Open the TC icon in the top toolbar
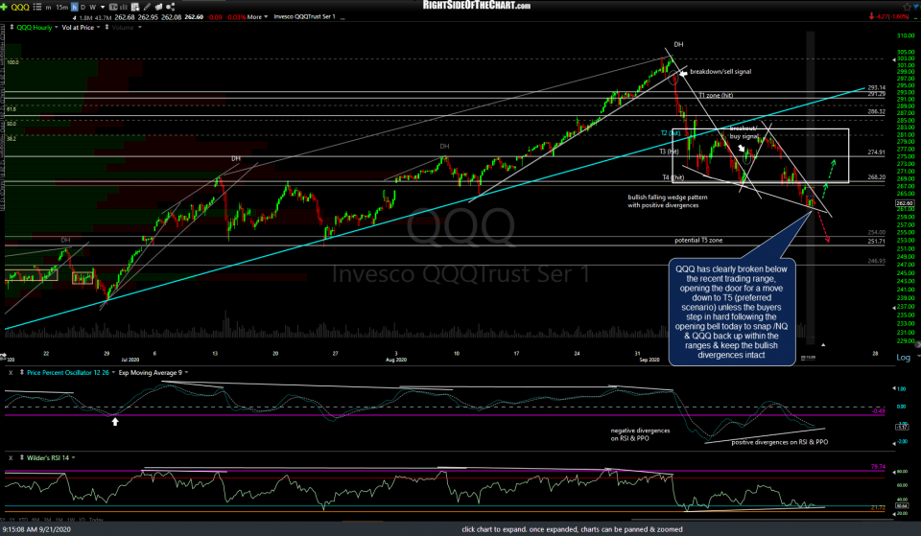 click(113, 7)
